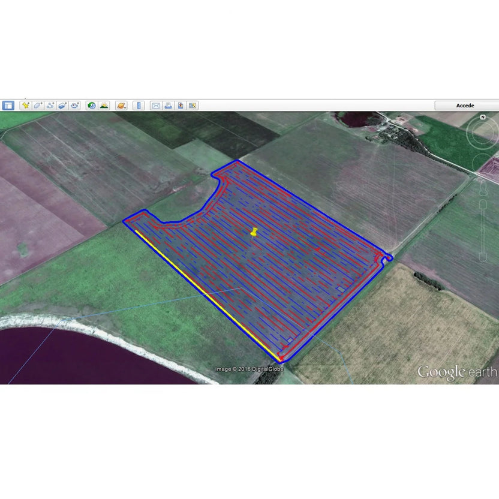This screenshot has width=499, height=499.
Task: Zoom in using the slider's top button
Action: 483,205
